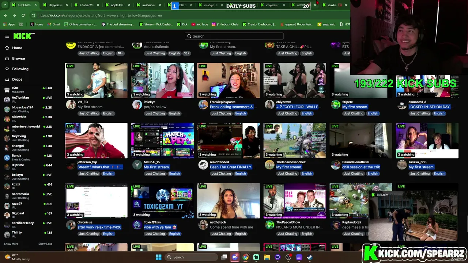Click 20pete's green profile avatar

(x=336, y=104)
